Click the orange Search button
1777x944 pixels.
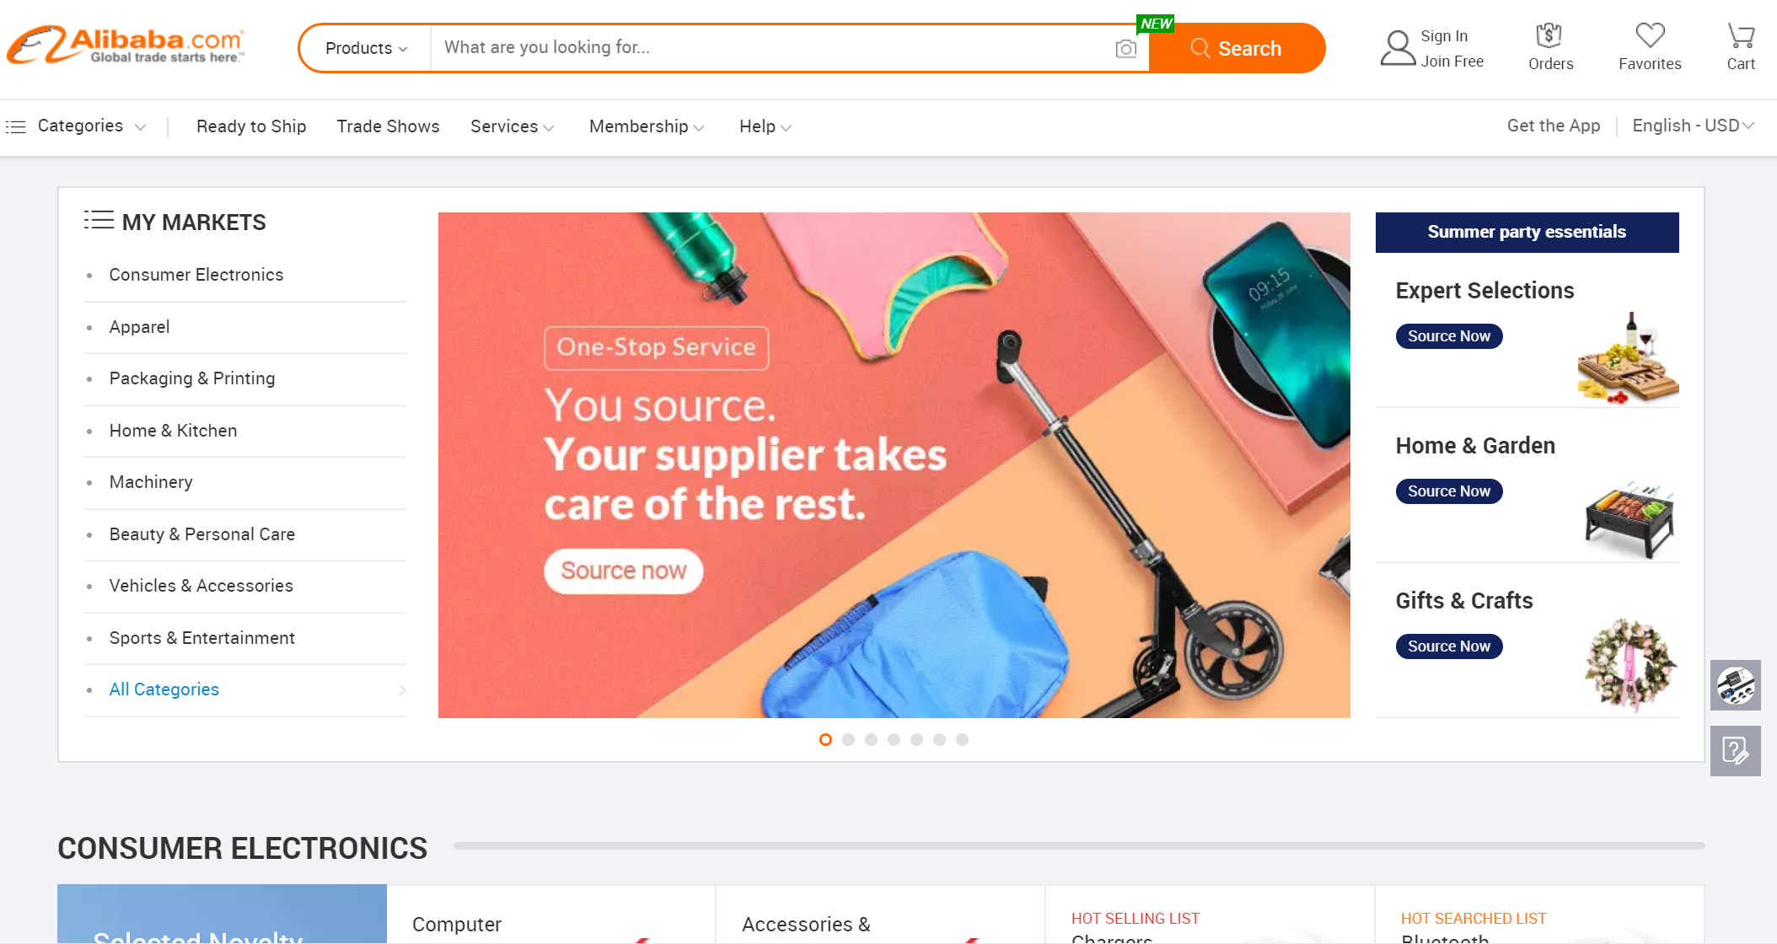point(1237,48)
